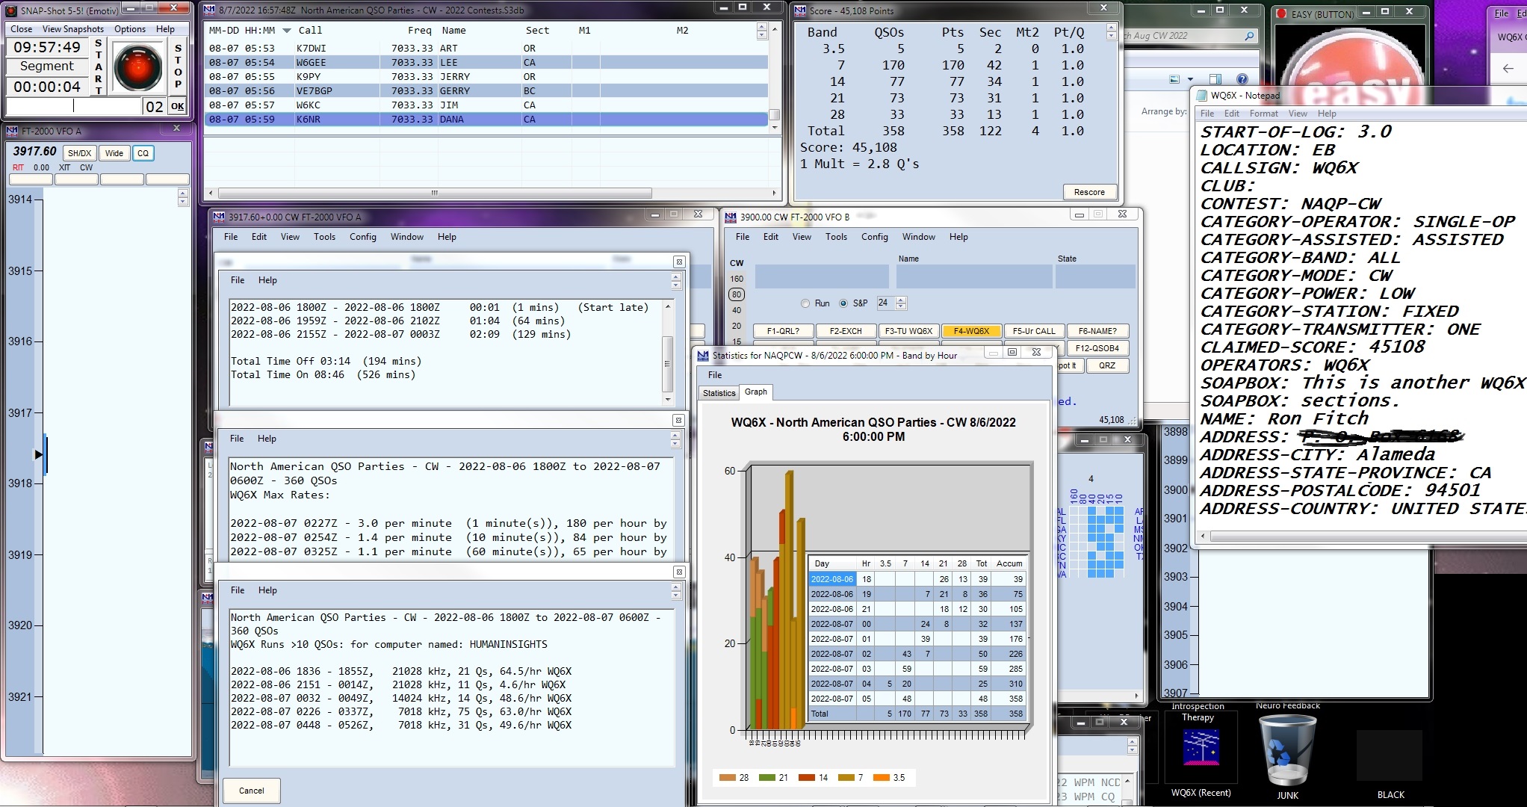
Task: Toggle the Wide filter button on bandmap
Action: tap(114, 153)
